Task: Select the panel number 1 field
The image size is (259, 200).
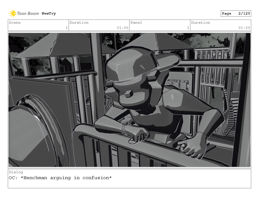Action: coord(188,28)
